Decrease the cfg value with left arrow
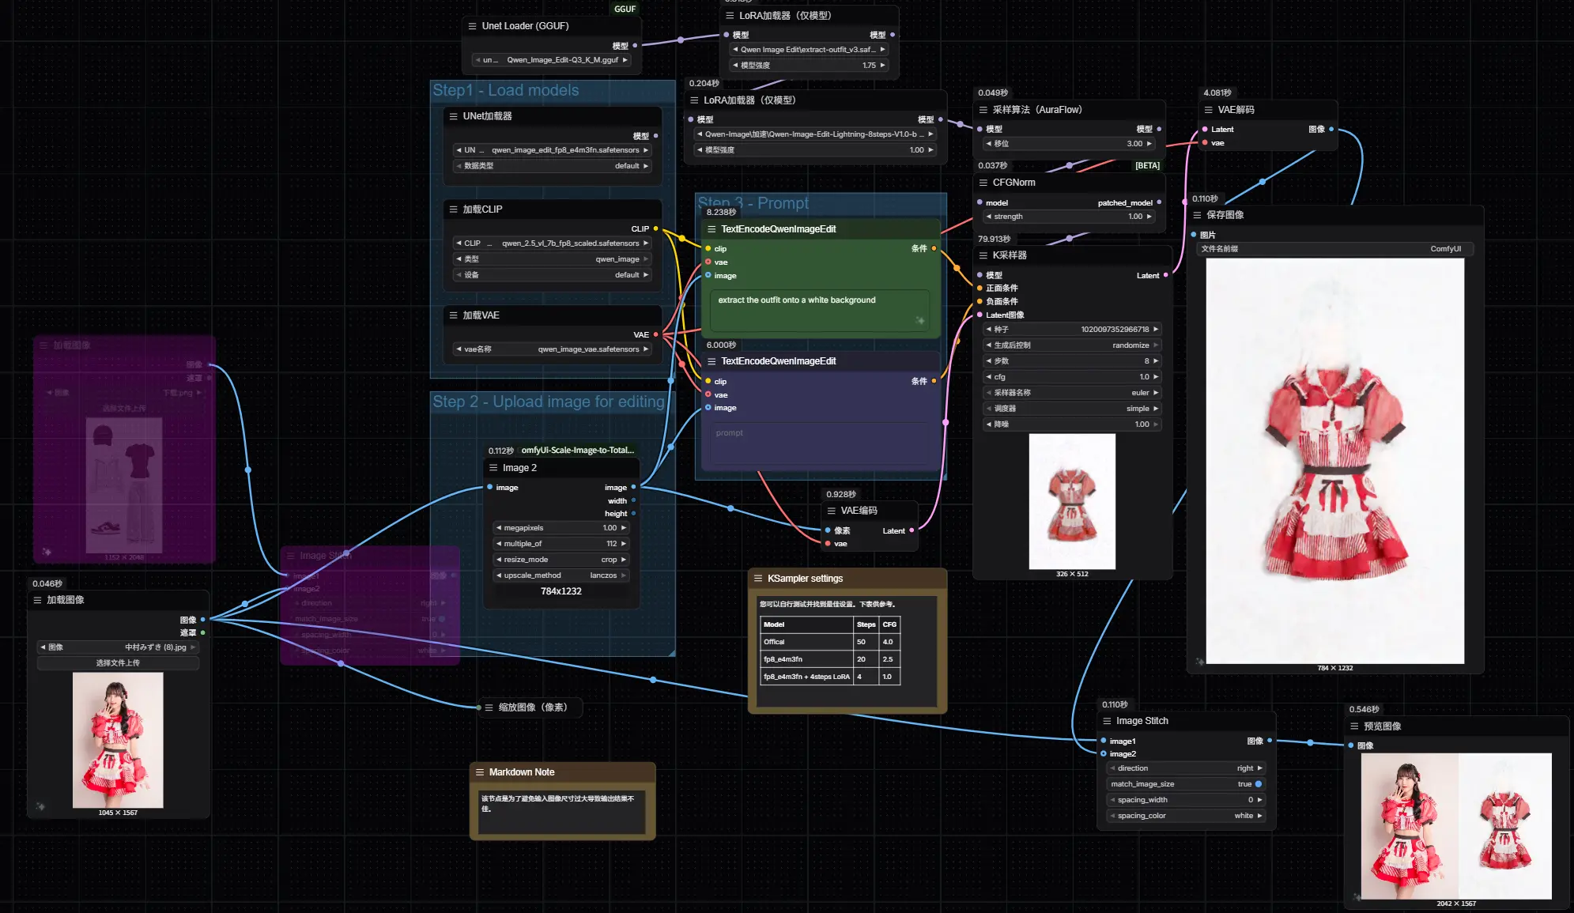This screenshot has height=913, width=1574. coord(988,377)
